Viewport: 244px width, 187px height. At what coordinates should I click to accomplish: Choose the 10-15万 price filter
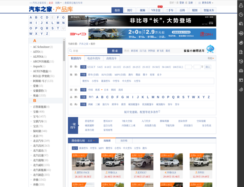117,67
